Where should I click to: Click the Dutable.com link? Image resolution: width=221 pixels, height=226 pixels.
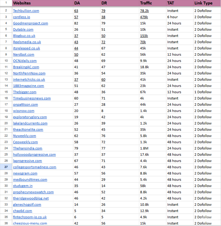23,29
